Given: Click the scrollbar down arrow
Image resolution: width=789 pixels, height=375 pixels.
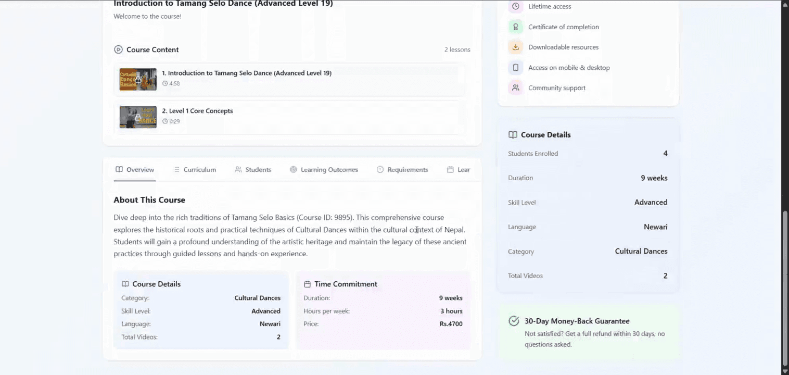Looking at the screenshot, I should 785,370.
